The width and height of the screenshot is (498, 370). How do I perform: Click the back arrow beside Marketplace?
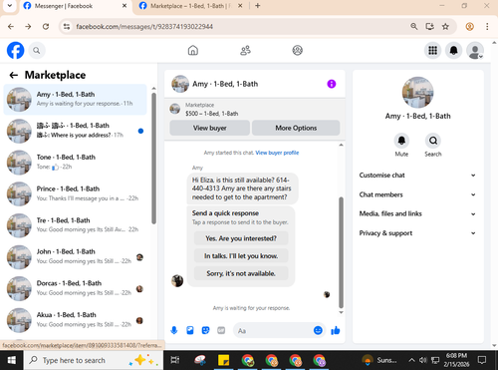14,75
